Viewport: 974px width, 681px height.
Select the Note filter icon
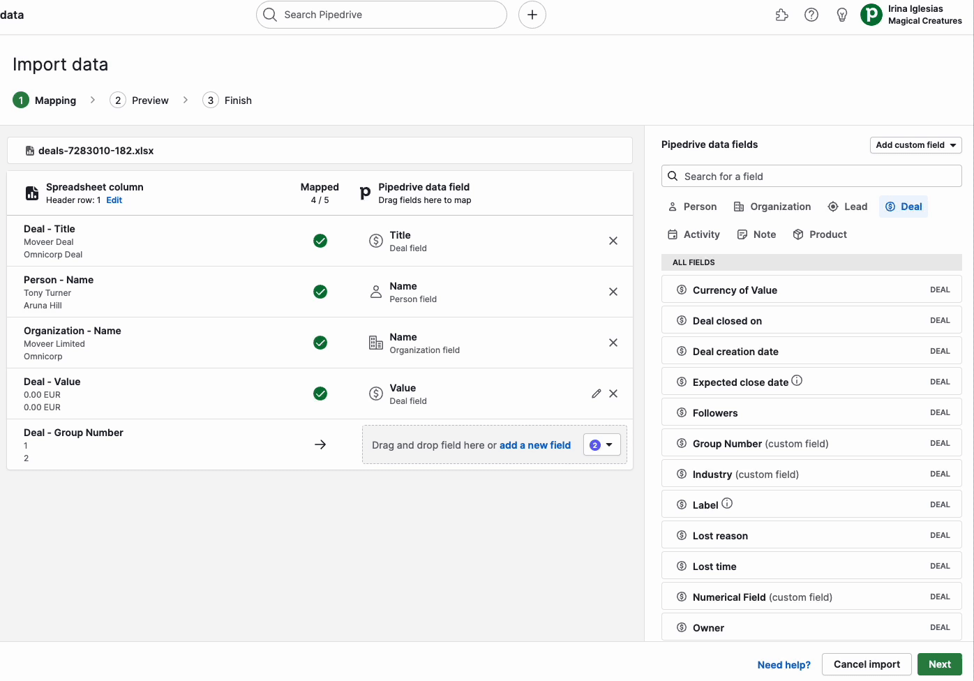coord(742,234)
